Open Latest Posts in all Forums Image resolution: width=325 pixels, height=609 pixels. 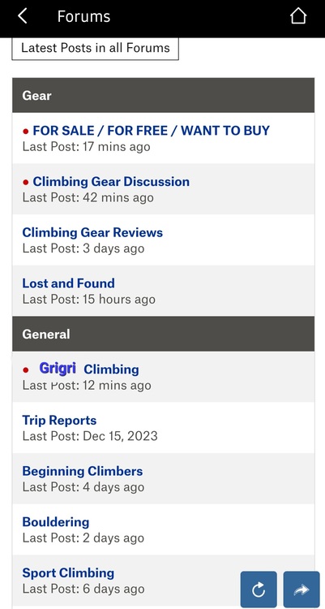coord(96,48)
